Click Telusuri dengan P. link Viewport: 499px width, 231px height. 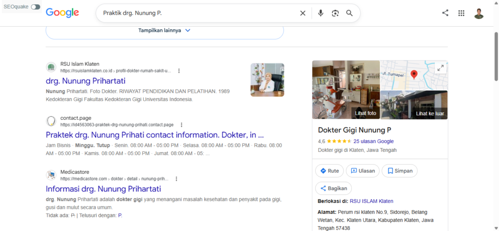pos(120,215)
